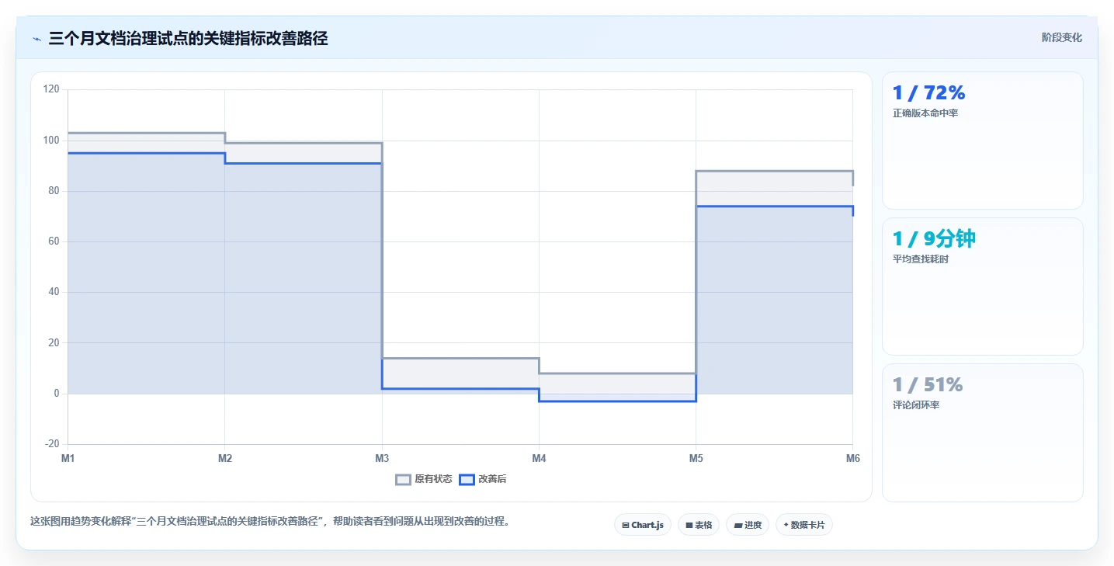
Task: Click the M2 axis label
Action: click(225, 459)
